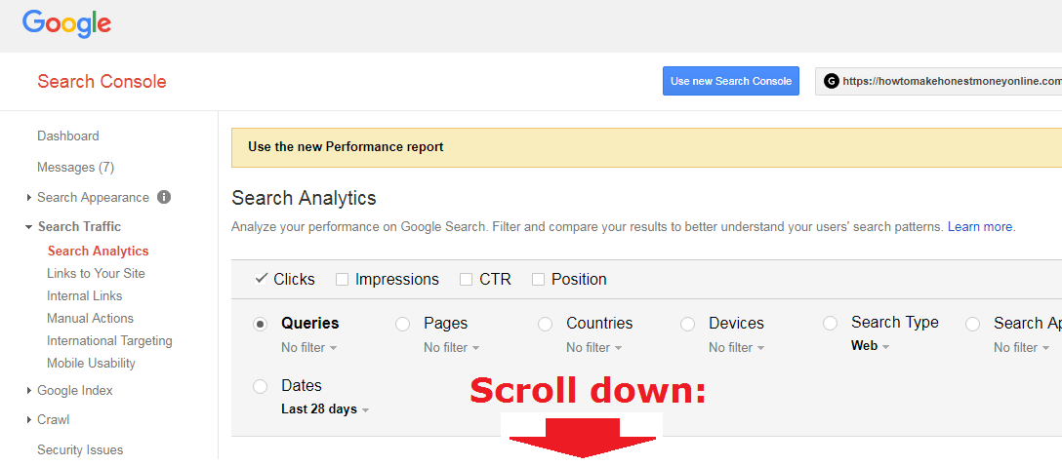Enable the Impressions checkbox
The image size is (1062, 466).
[x=342, y=280]
